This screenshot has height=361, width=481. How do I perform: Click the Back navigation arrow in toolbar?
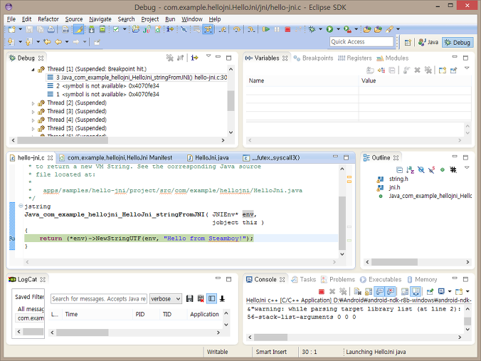[58, 42]
